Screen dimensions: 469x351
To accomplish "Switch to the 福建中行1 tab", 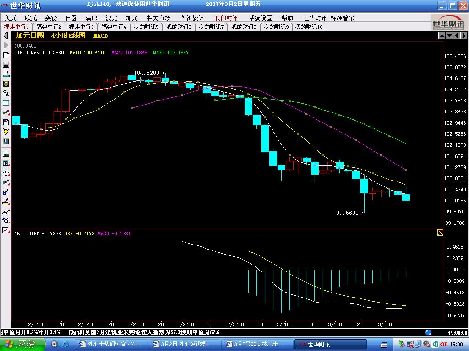I will 16,27.
